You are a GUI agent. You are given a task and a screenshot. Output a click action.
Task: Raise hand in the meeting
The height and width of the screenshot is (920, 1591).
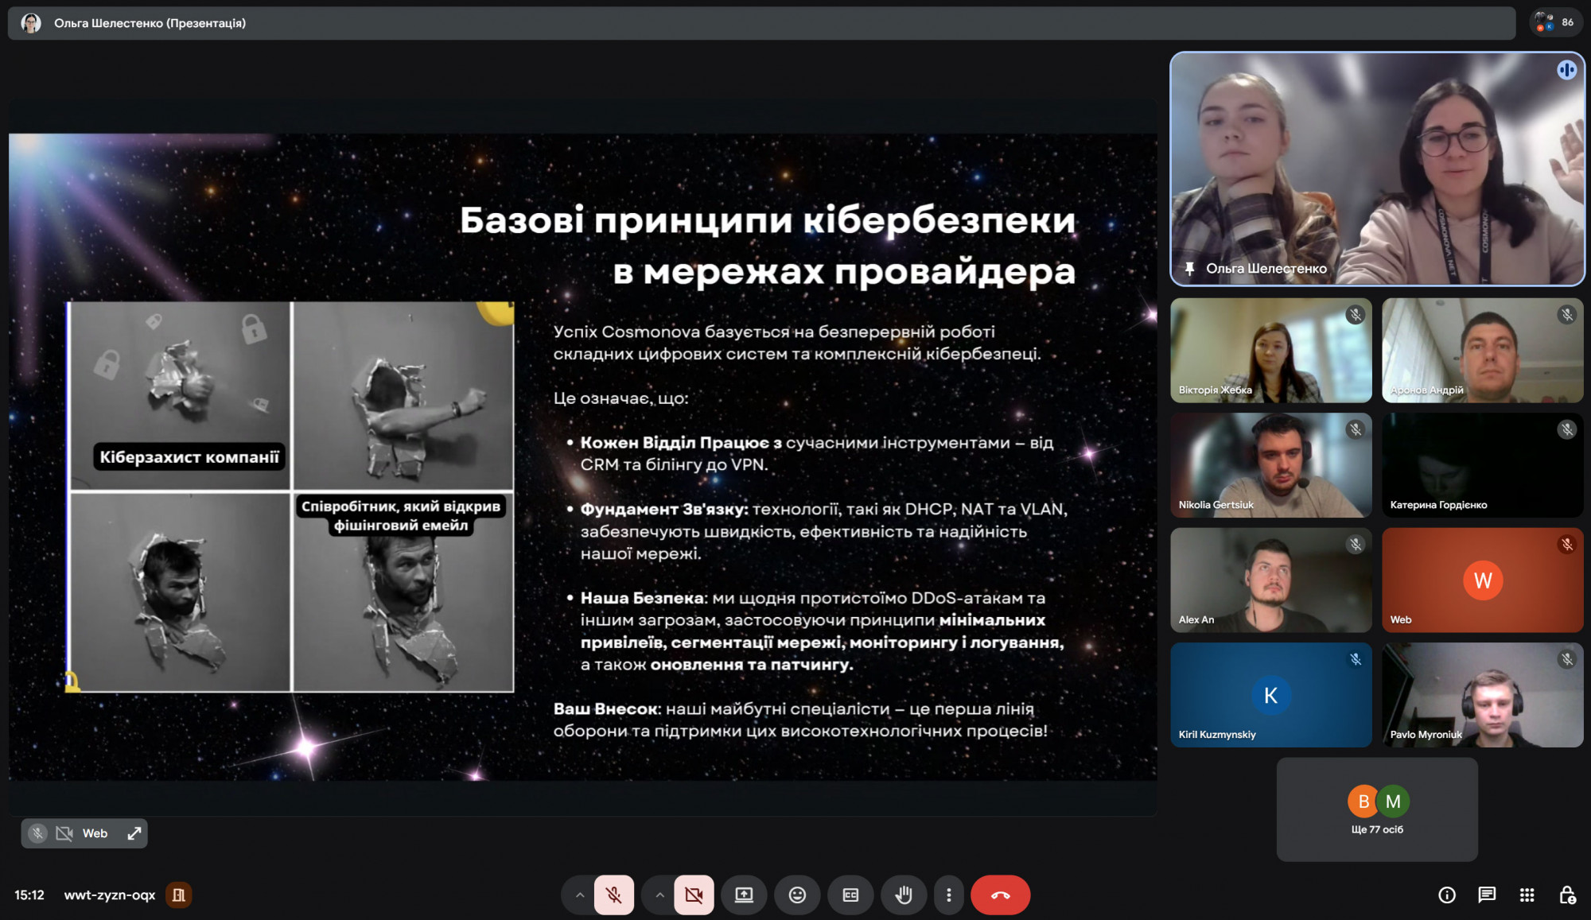pos(904,895)
